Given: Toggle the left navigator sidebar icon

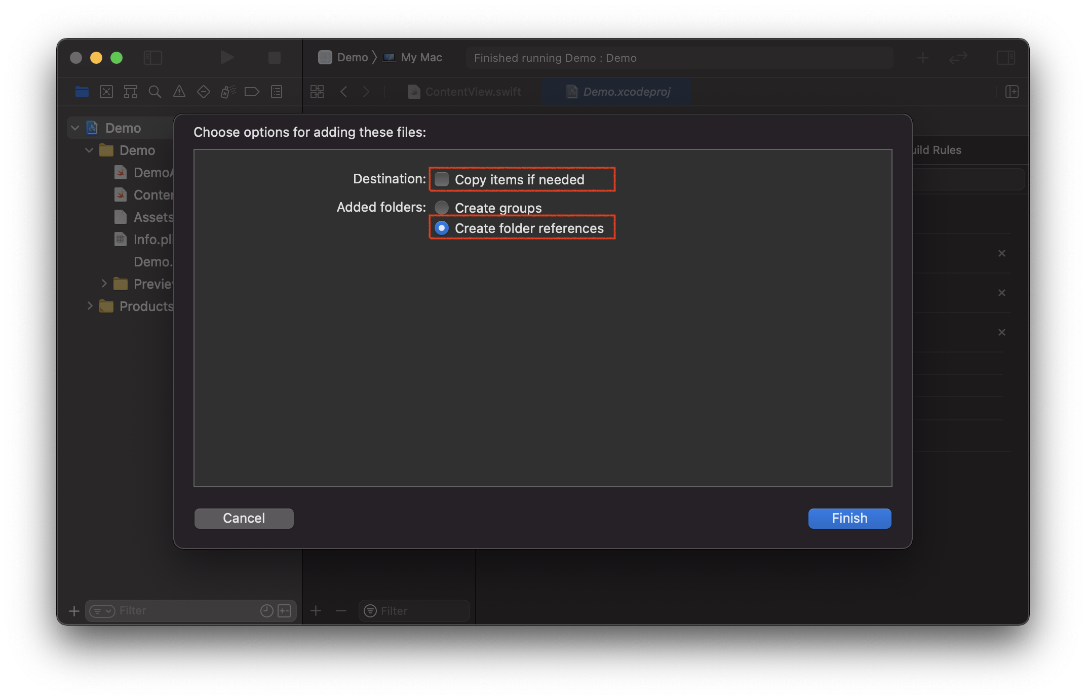Looking at the screenshot, I should point(152,58).
